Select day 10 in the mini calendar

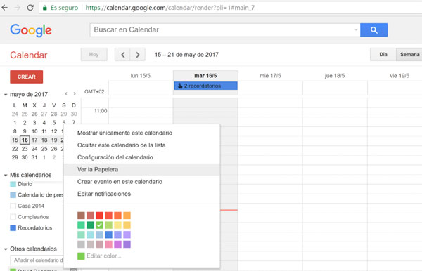click(34, 131)
